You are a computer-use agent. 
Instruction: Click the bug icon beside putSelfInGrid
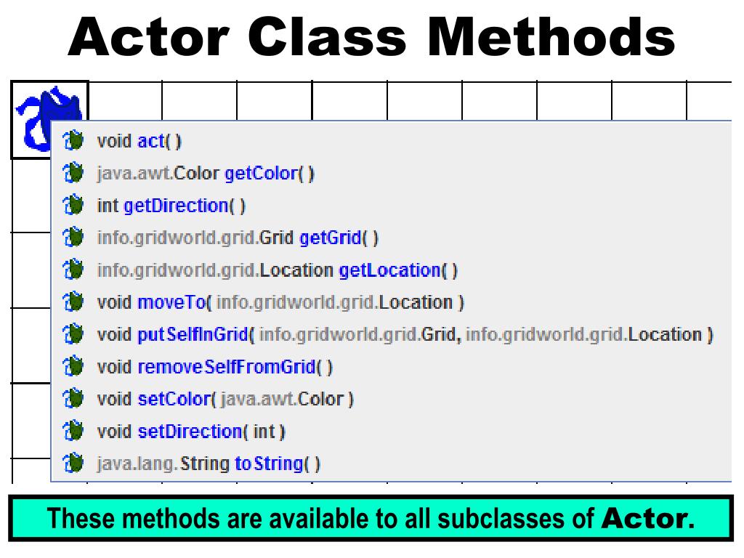coord(73,334)
